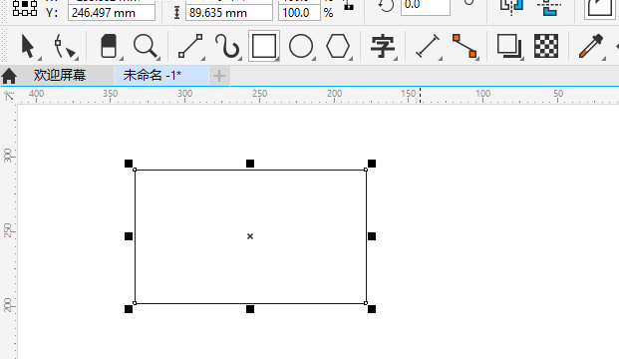Image resolution: width=619 pixels, height=359 pixels.
Task: Select the Eyedropper tool
Action: point(591,46)
